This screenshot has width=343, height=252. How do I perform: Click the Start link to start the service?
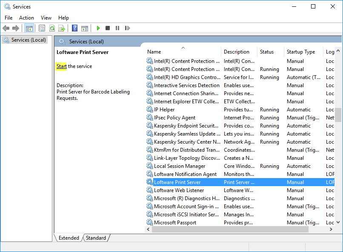point(61,66)
